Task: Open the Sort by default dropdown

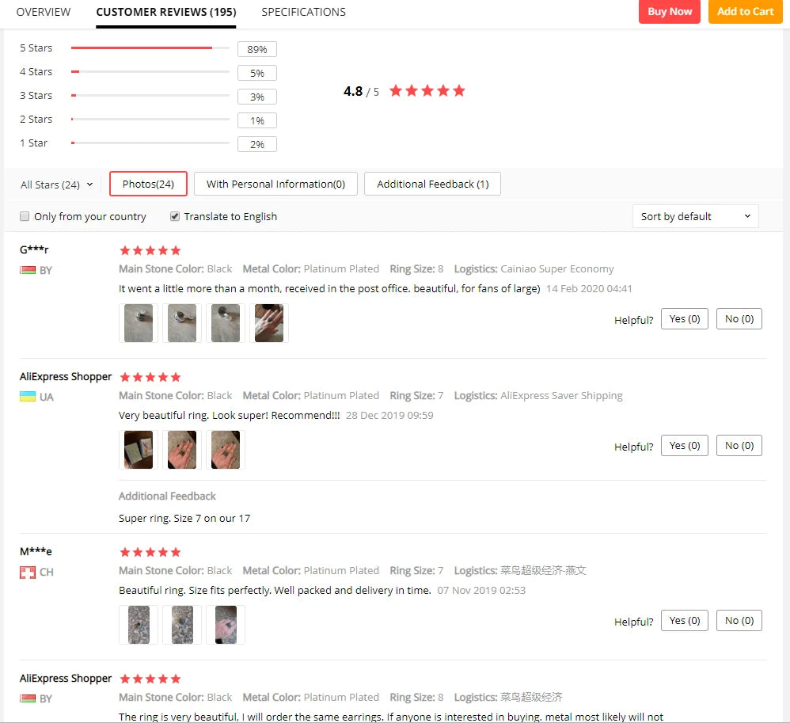Action: [x=695, y=216]
